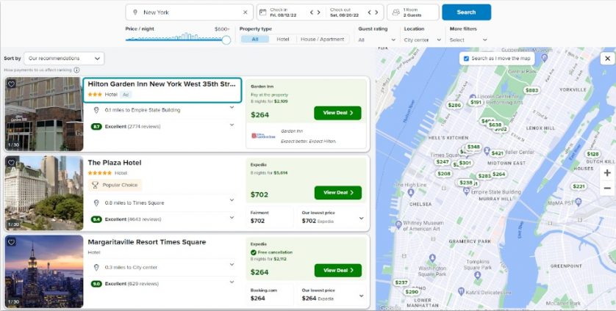Open the check-in calendar icon

263,12
